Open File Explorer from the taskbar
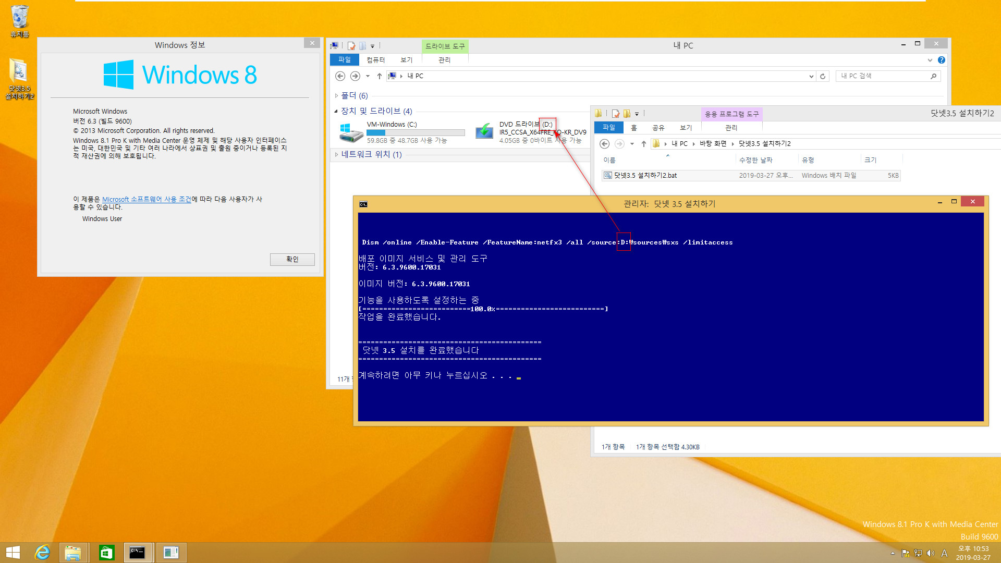 [x=73, y=553]
